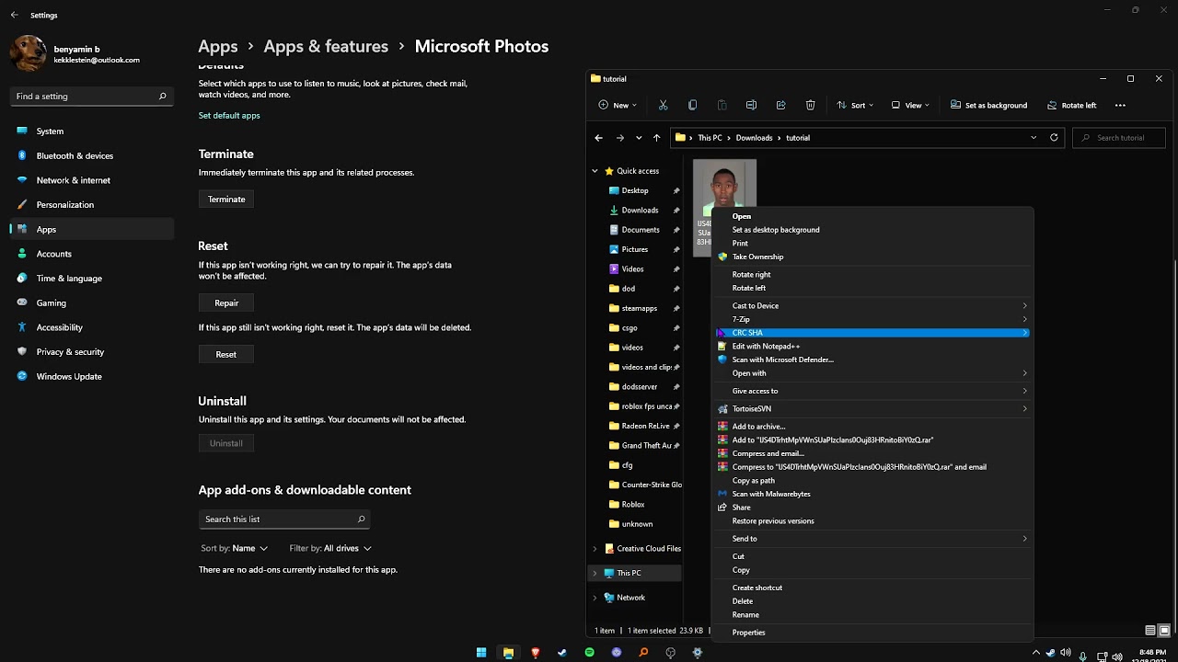Click the Reset button
Image resolution: width=1178 pixels, height=662 pixels.
226,354
